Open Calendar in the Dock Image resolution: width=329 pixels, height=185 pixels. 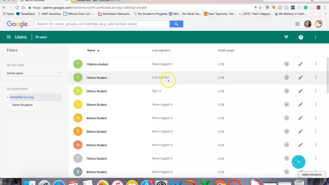[73, 183]
